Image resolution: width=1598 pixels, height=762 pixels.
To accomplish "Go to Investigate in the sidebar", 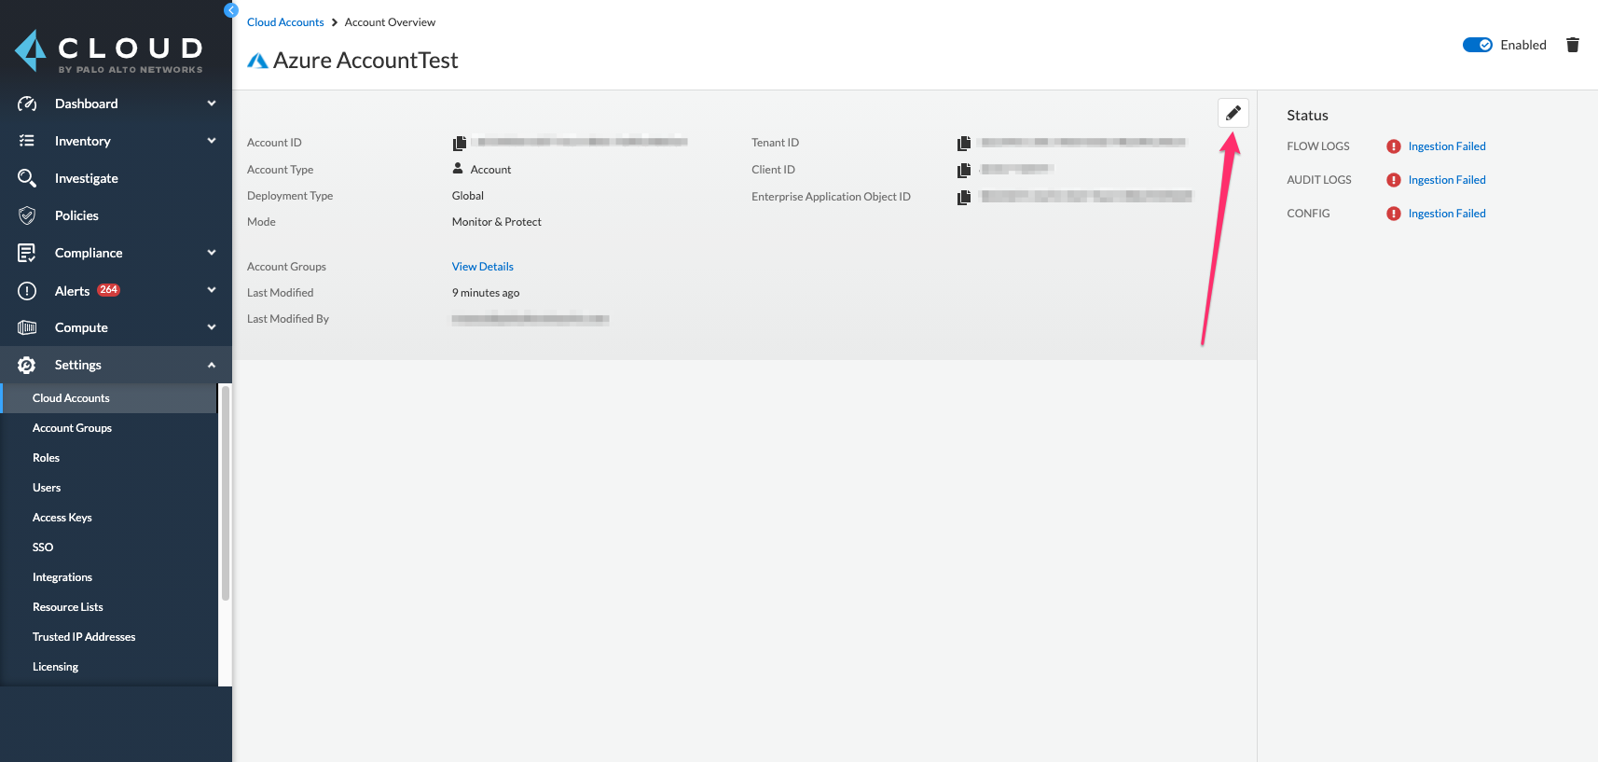I will (86, 178).
